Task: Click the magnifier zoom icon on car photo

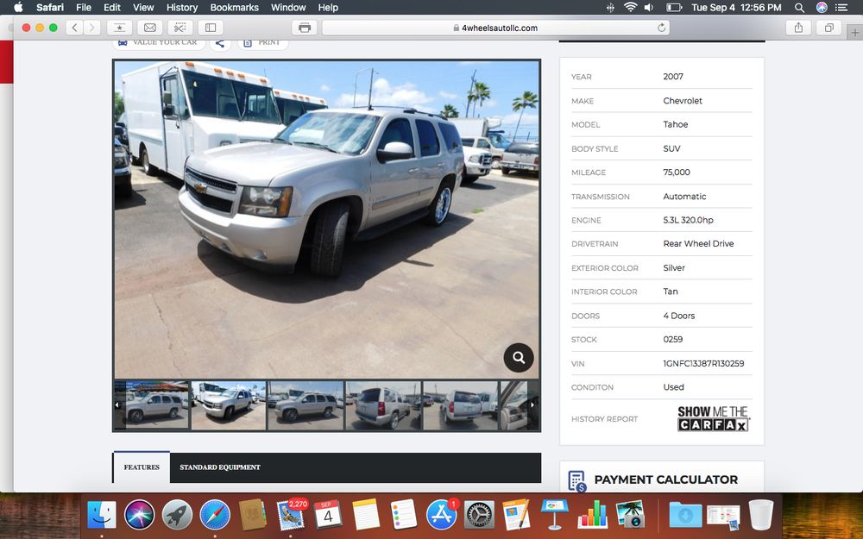Action: 519,357
